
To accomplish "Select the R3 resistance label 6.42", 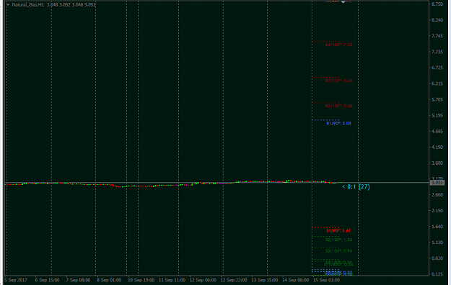I will [x=338, y=81].
